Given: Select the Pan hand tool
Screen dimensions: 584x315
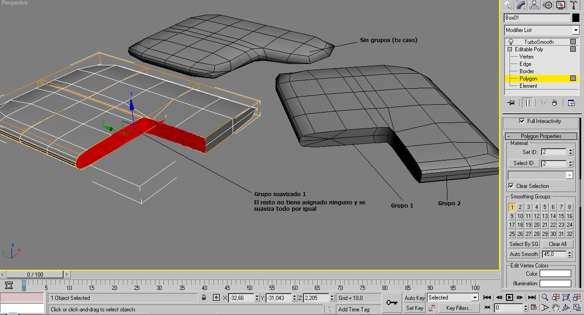Looking at the screenshot, I should coord(556,308).
